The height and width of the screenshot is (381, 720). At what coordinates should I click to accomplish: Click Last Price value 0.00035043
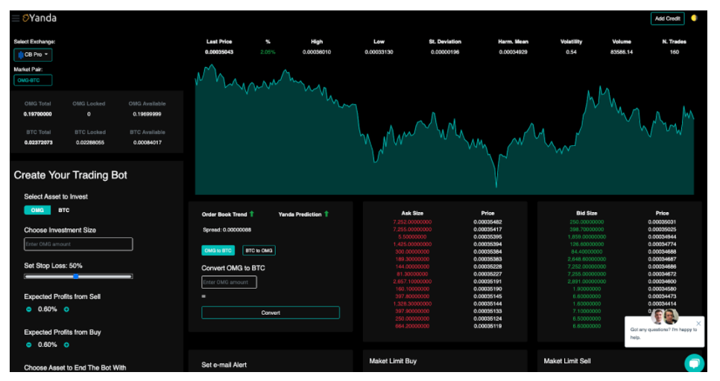pos(219,52)
